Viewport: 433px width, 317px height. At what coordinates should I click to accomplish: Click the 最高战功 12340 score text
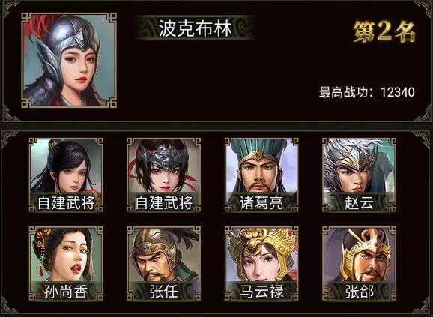(367, 92)
